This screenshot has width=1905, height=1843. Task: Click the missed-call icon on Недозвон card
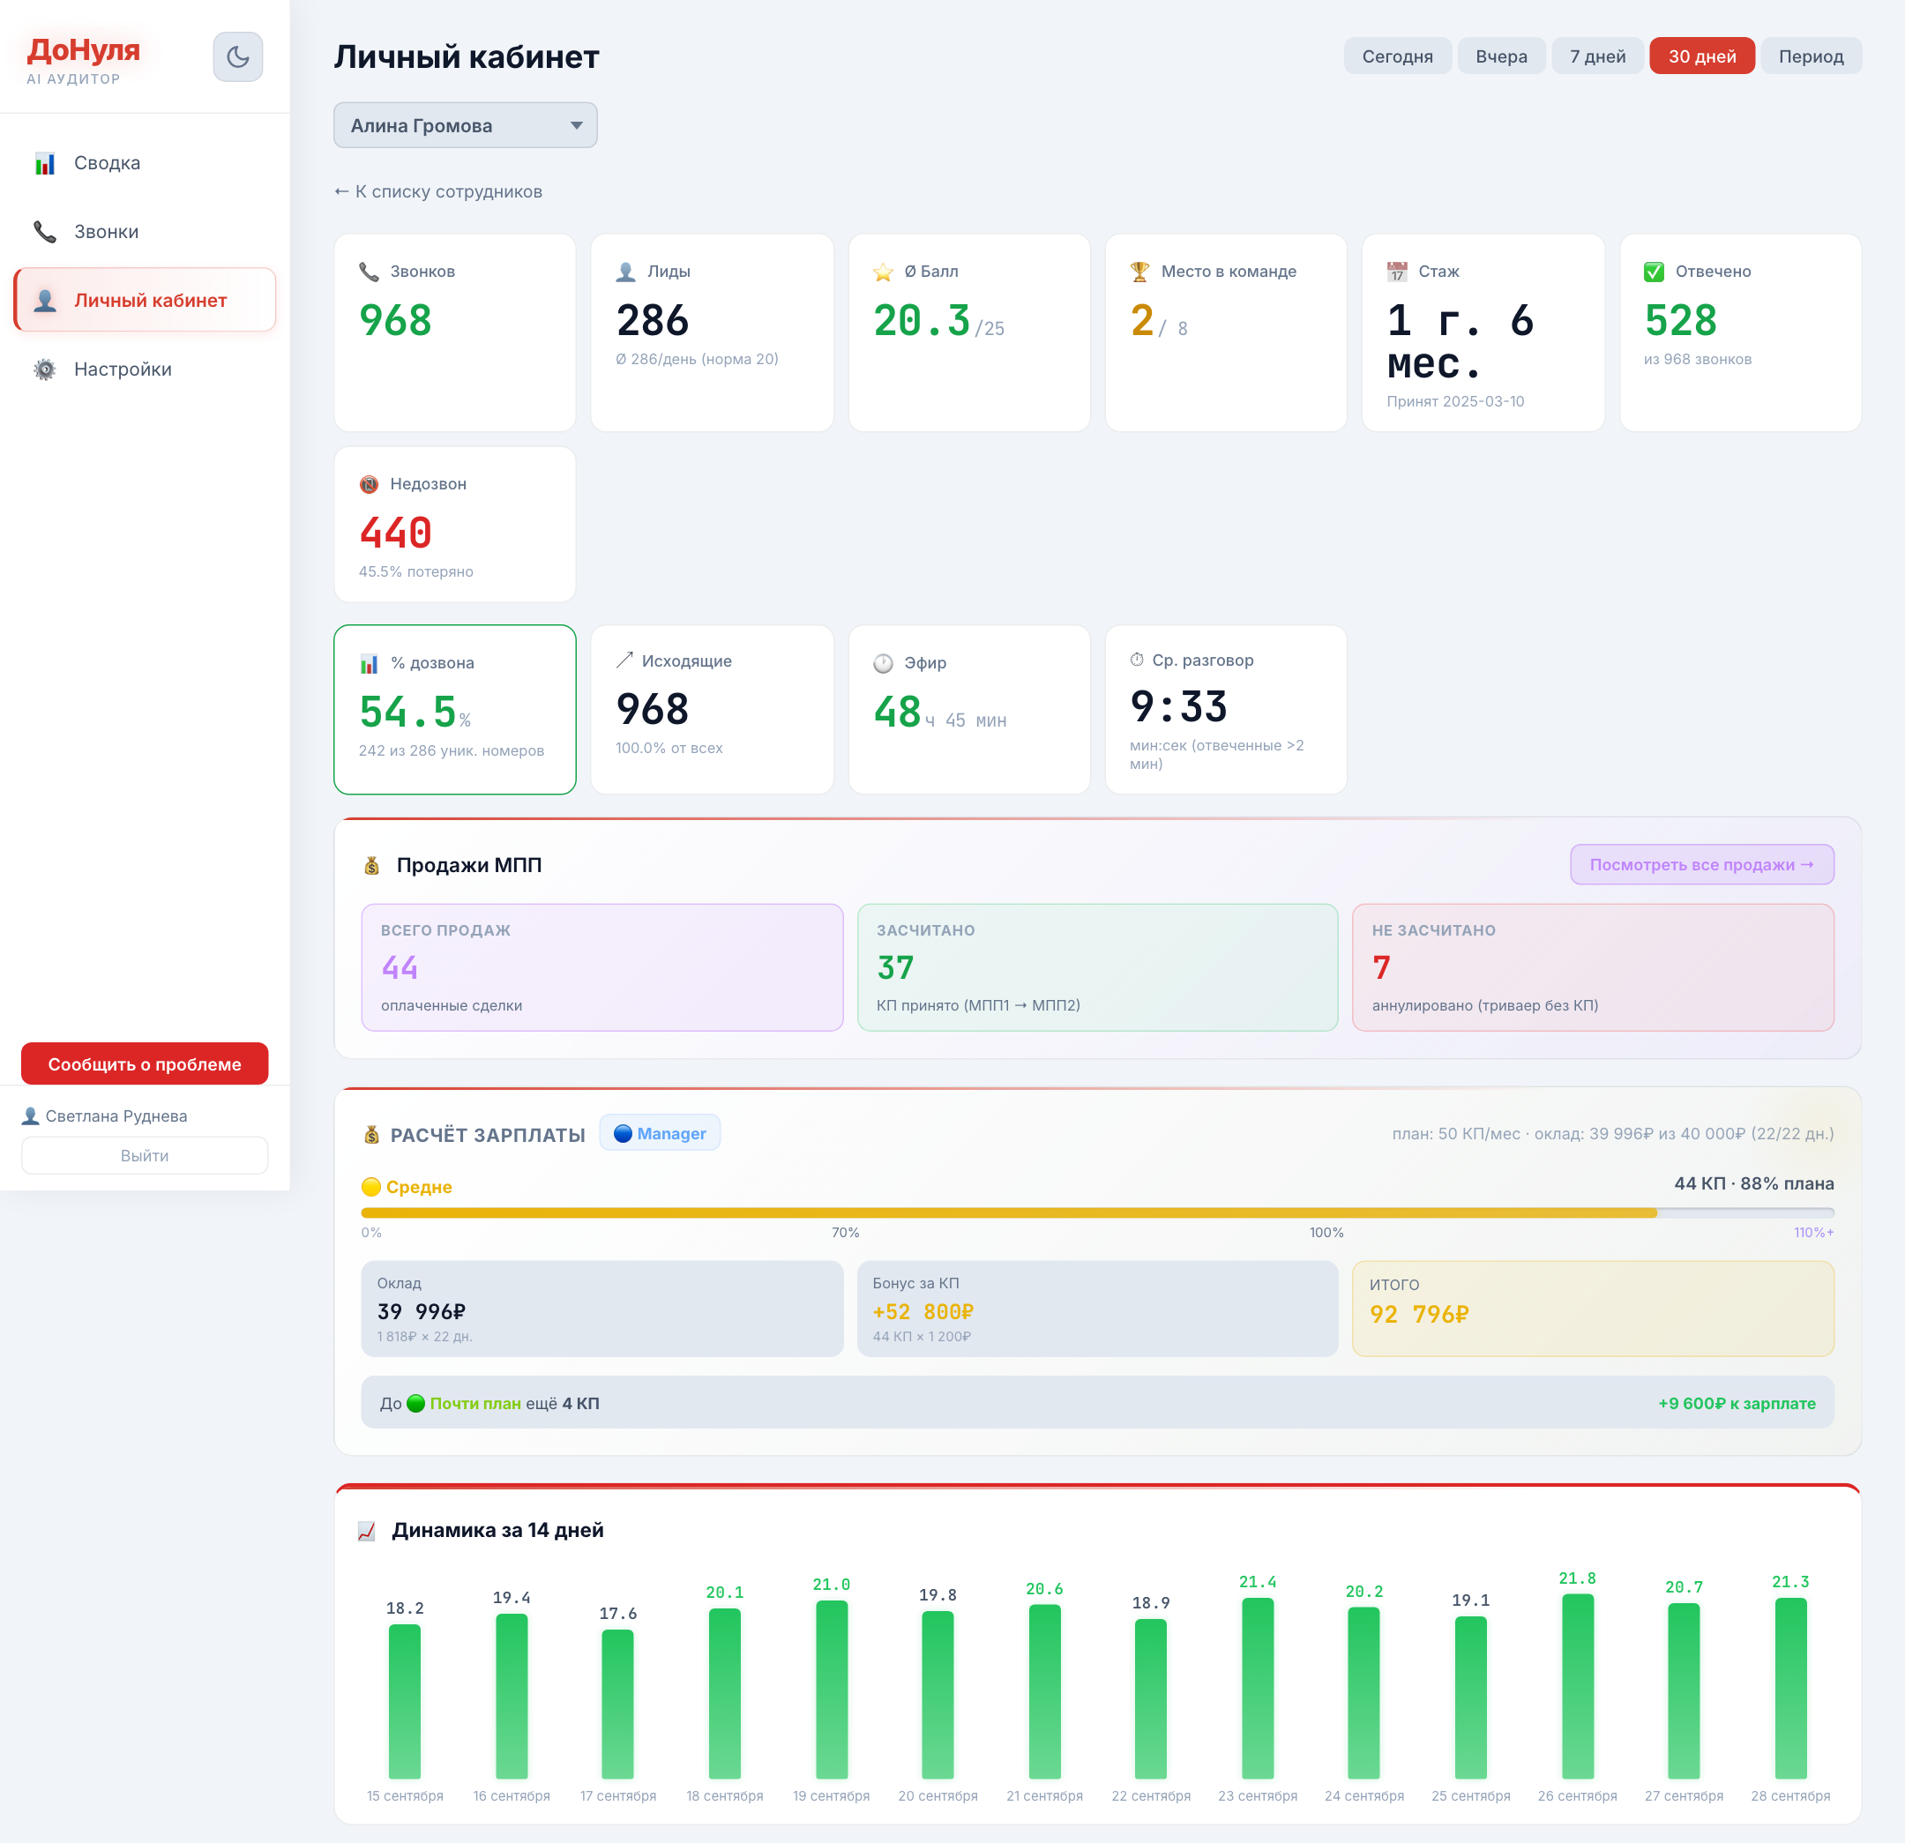370,484
